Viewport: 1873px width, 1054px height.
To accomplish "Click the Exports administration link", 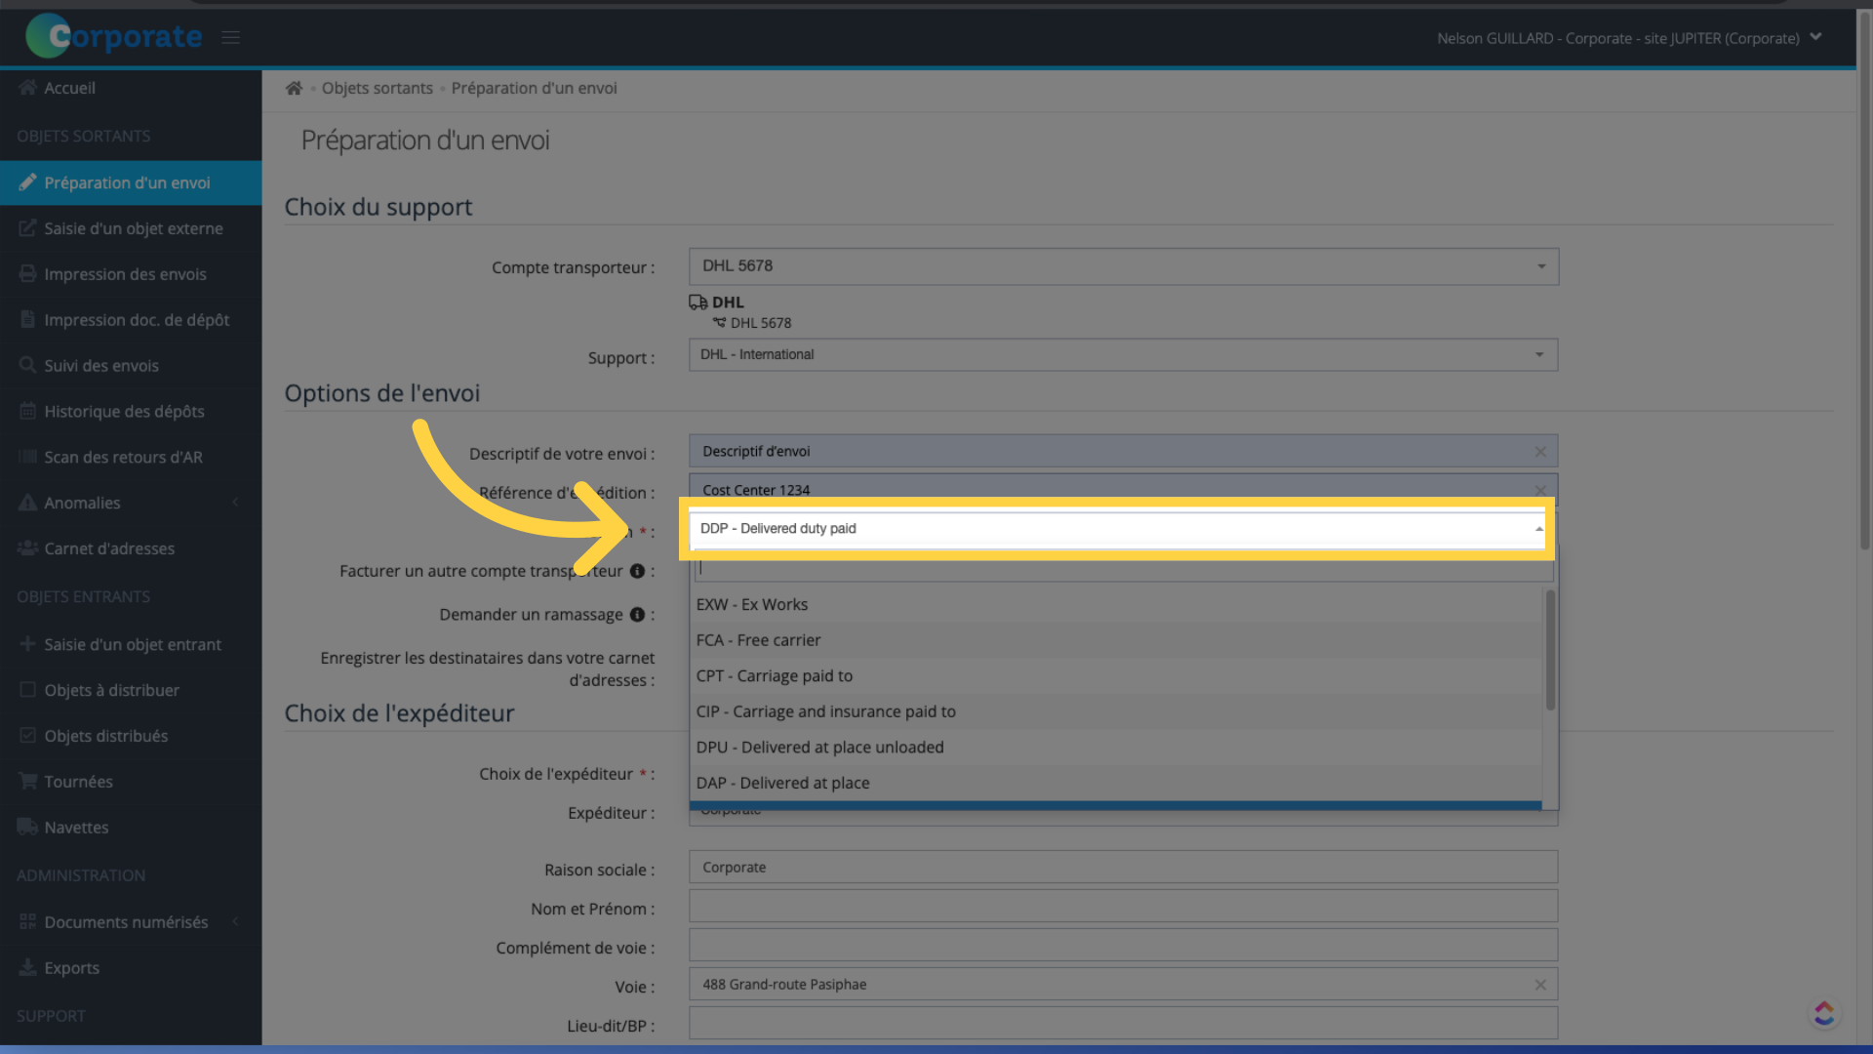I will pyautogui.click(x=72, y=966).
